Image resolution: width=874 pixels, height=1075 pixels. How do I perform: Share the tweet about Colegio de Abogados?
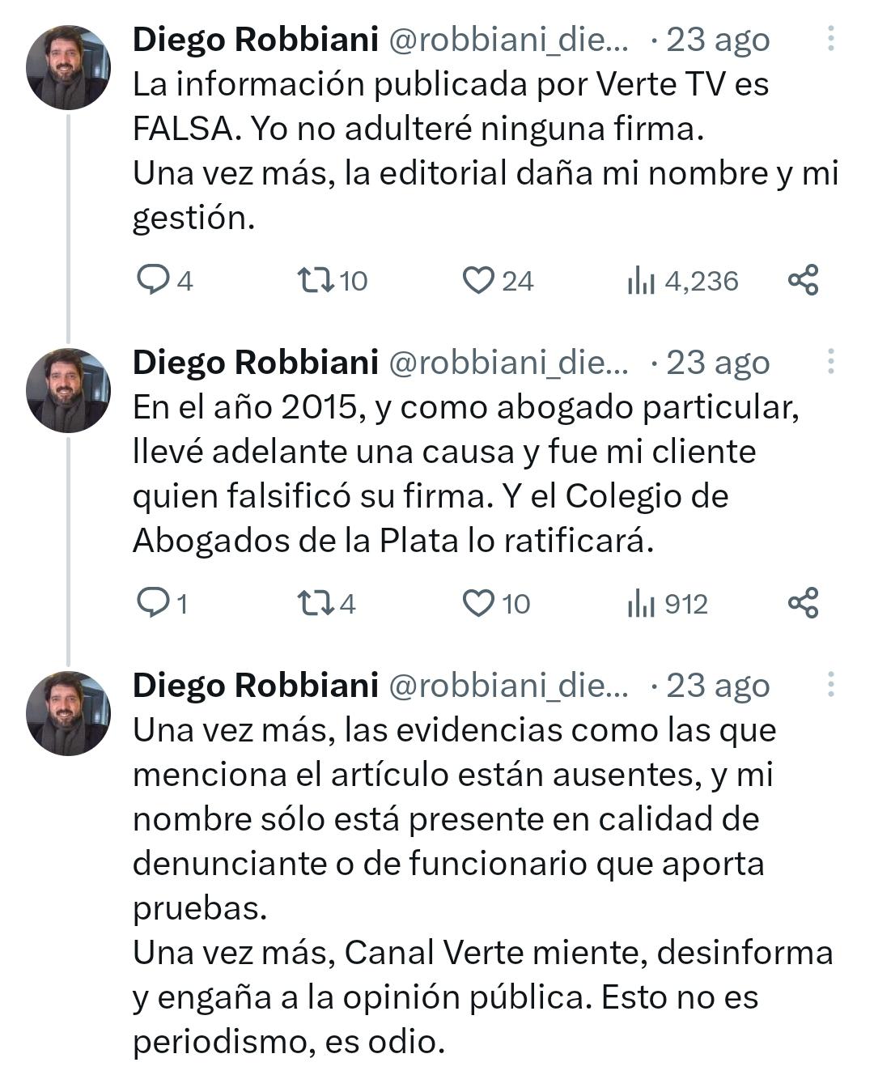[x=803, y=603]
